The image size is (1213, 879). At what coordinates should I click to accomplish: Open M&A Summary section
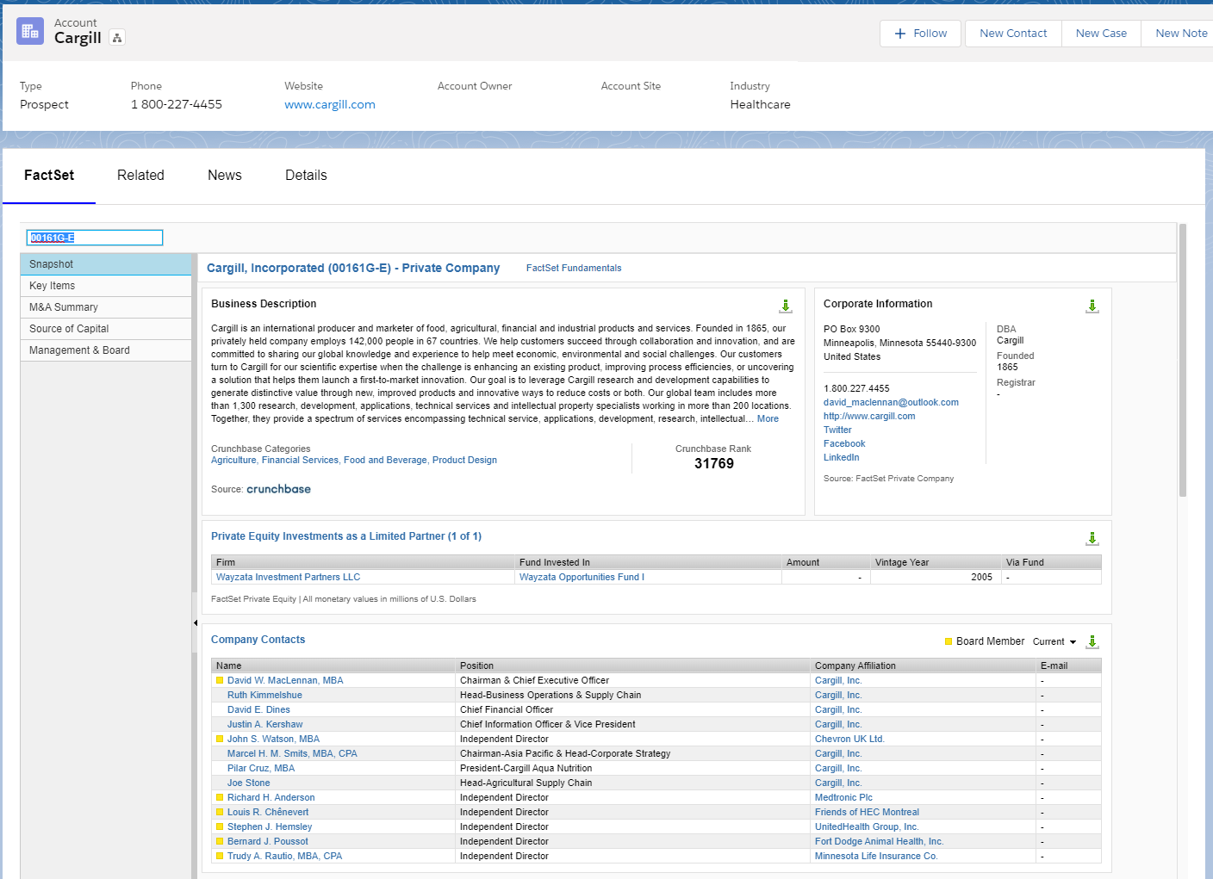[x=106, y=307]
